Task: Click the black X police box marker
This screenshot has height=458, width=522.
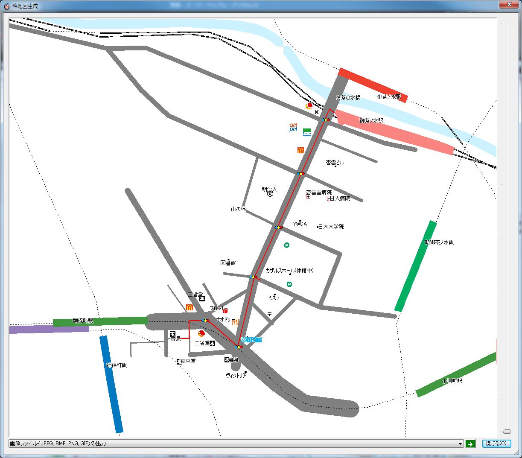Action: click(x=316, y=112)
